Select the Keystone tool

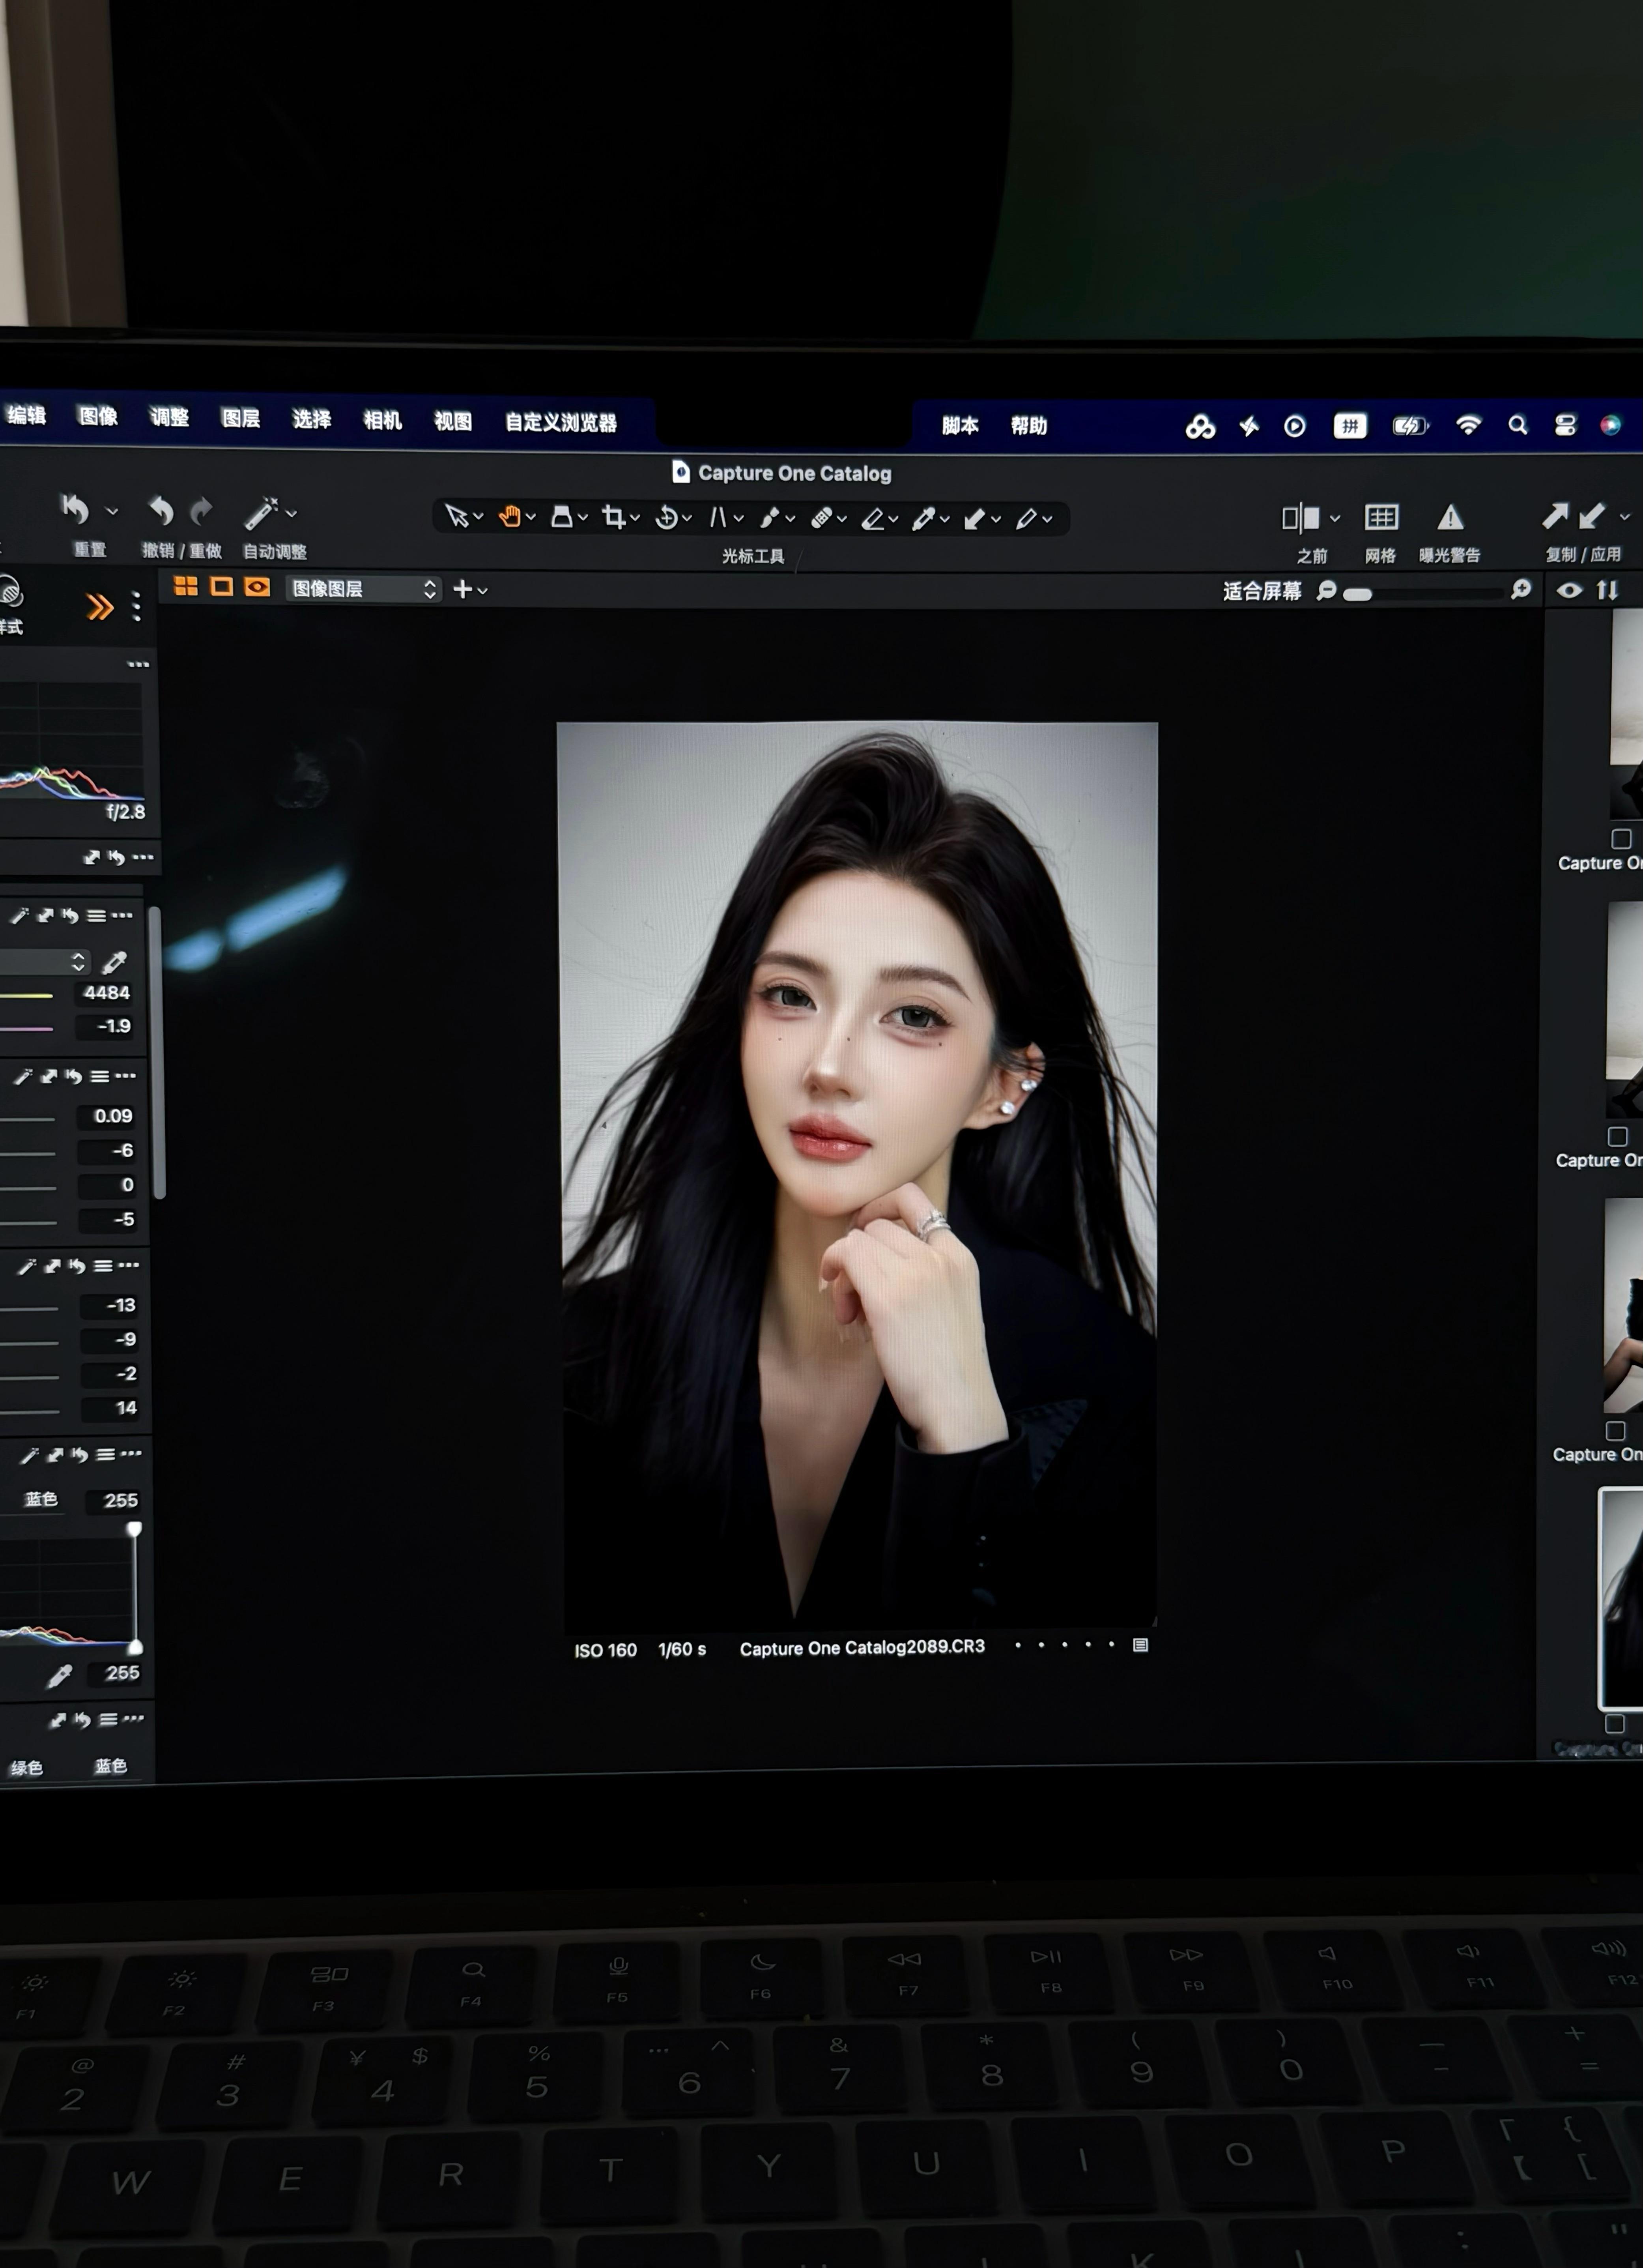click(562, 516)
